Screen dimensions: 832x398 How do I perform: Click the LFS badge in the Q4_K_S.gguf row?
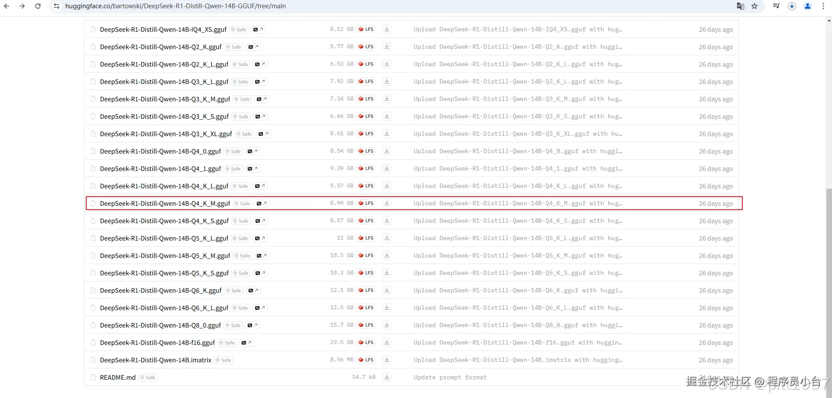tap(366, 221)
